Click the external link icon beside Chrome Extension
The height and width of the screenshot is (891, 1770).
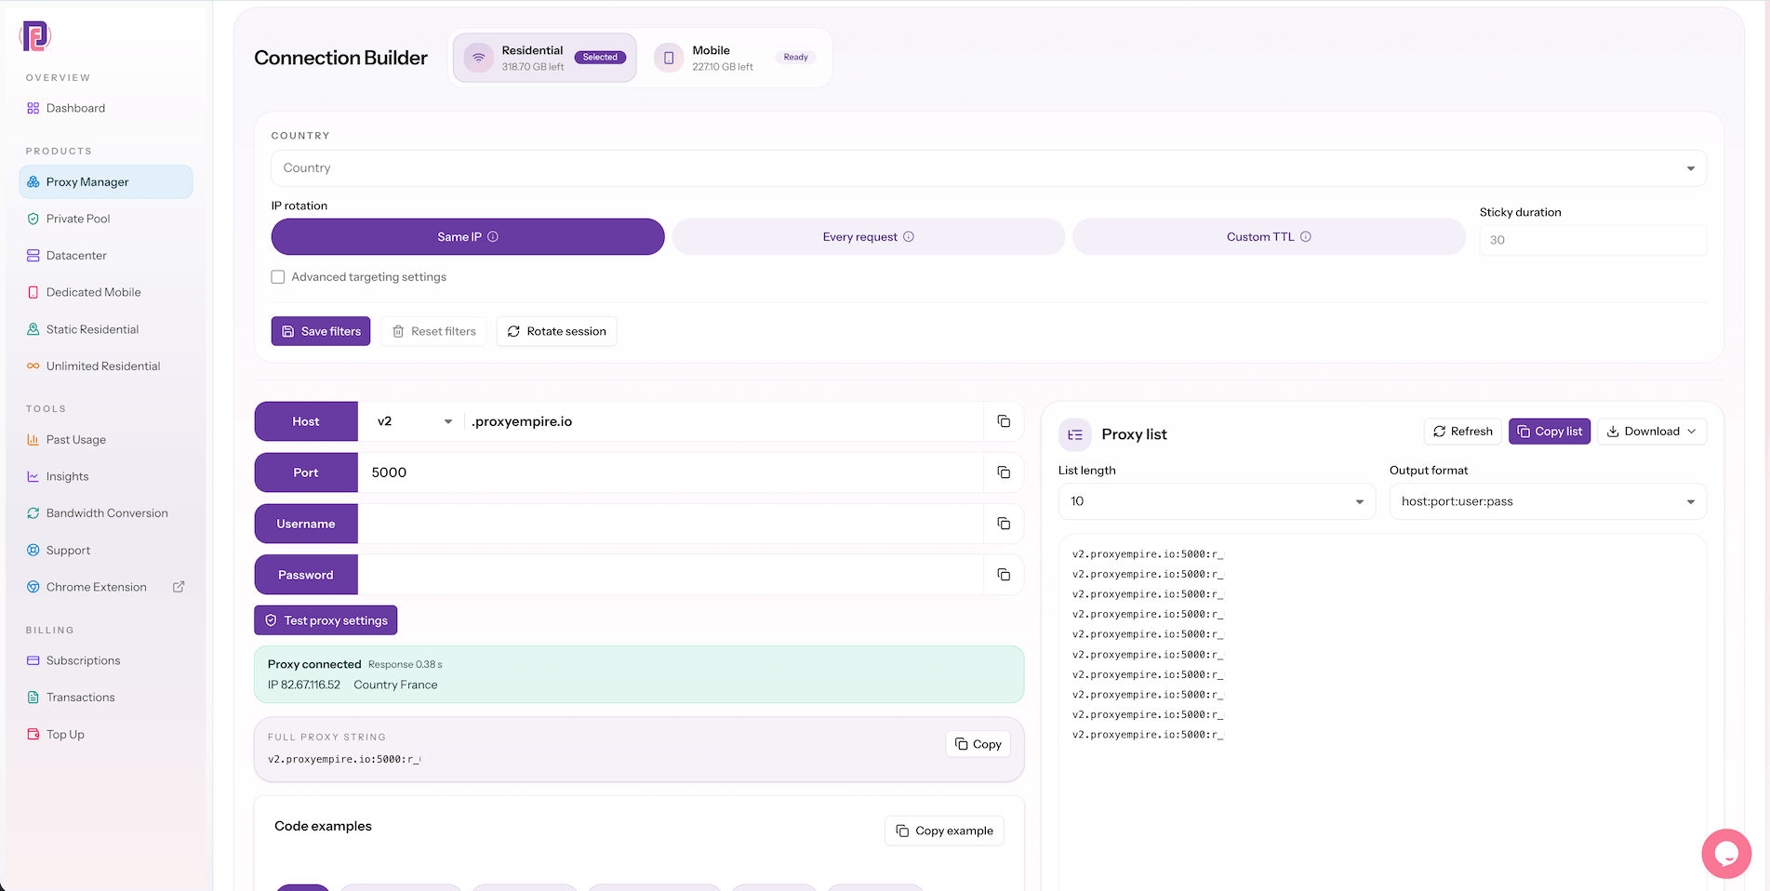179,587
